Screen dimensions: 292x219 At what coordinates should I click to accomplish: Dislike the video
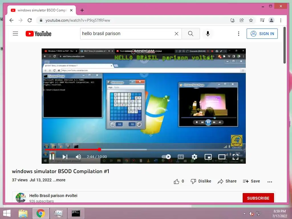(x=201, y=181)
